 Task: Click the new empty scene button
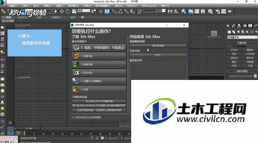coord(158,46)
